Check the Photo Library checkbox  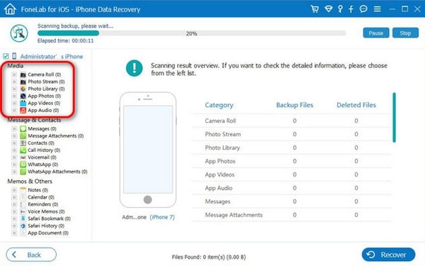coord(14,89)
